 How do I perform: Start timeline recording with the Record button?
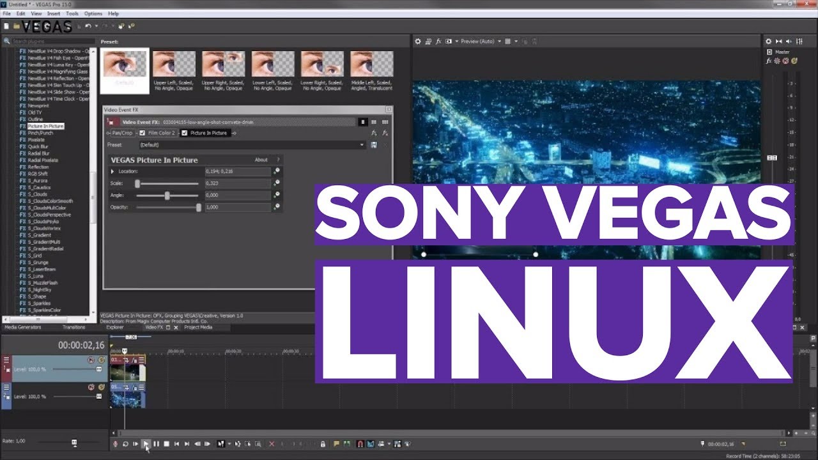coord(116,444)
